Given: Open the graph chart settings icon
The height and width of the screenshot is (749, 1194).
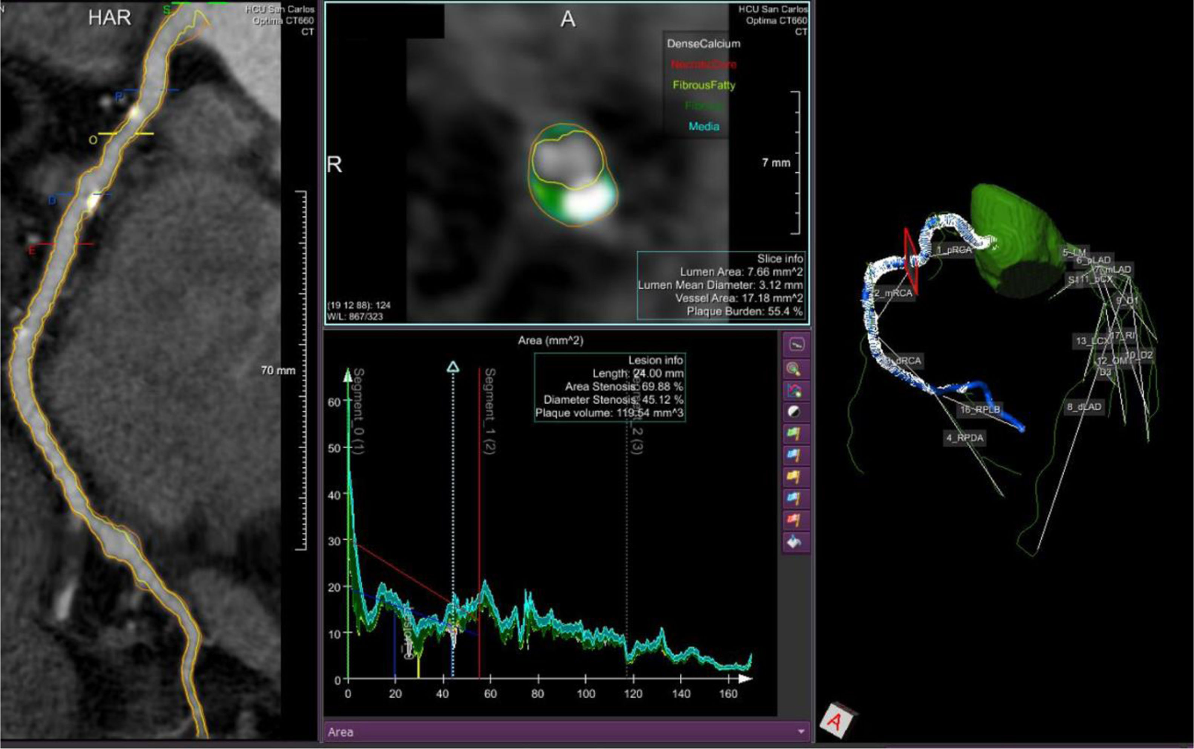Looking at the screenshot, I should tap(796, 391).
